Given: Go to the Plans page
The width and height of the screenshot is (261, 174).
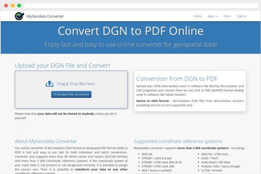Looking at the screenshot, I should click(227, 16).
